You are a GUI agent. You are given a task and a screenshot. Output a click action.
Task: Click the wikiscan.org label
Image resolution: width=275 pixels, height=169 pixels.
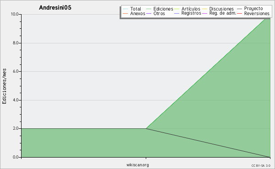[137, 165]
